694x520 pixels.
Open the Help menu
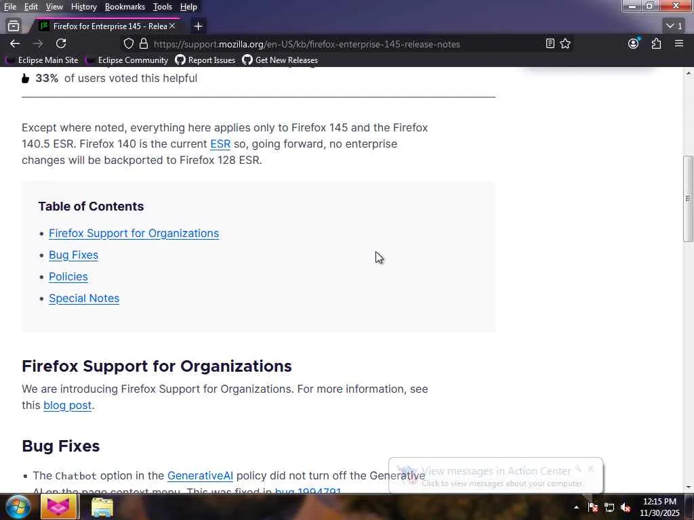(188, 7)
